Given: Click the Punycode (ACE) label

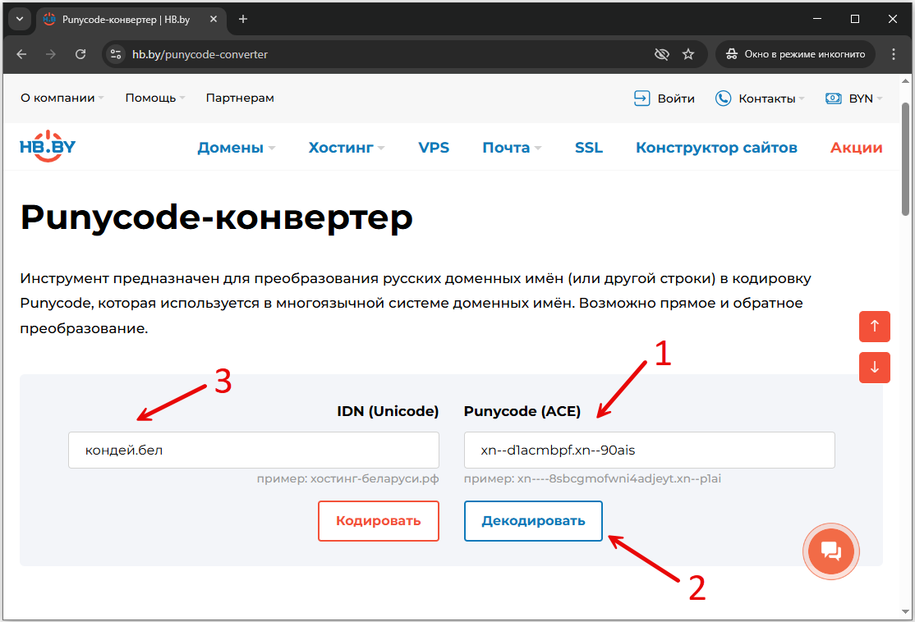Looking at the screenshot, I should point(522,411).
